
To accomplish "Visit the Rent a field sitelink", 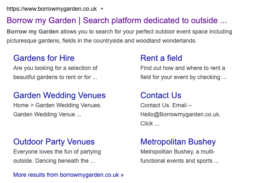I will (161, 58).
